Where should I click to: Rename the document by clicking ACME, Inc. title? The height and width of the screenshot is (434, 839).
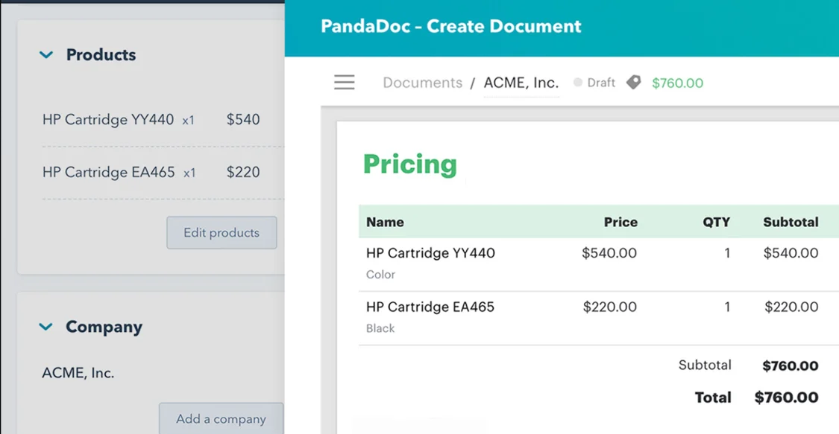click(x=521, y=83)
